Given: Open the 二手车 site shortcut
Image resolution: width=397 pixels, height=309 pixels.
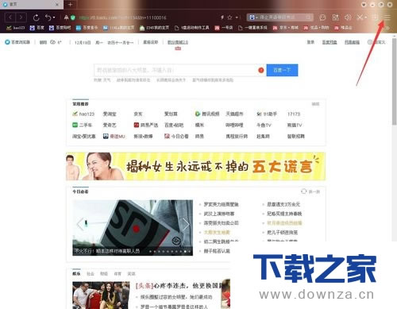Looking at the screenshot, I should click(83, 125).
